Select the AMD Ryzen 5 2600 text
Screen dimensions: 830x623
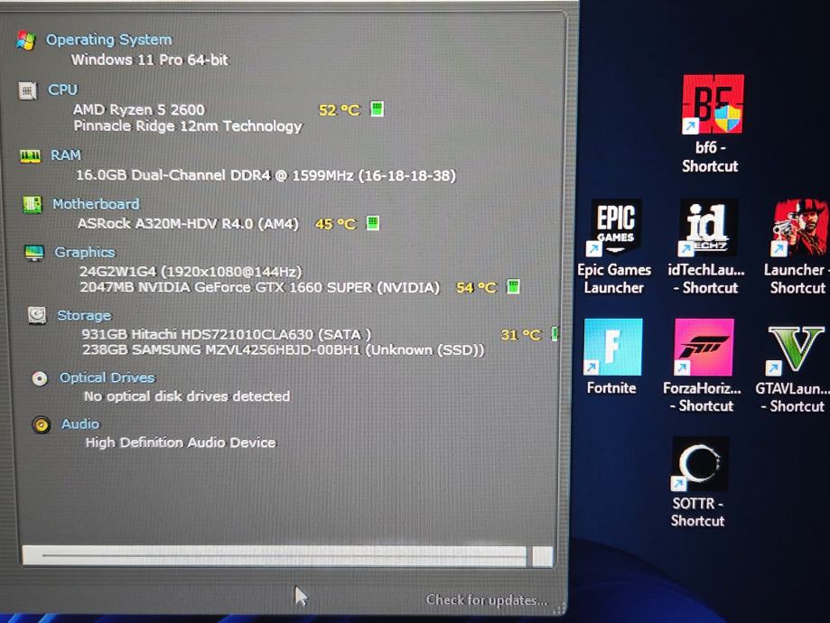(x=139, y=109)
